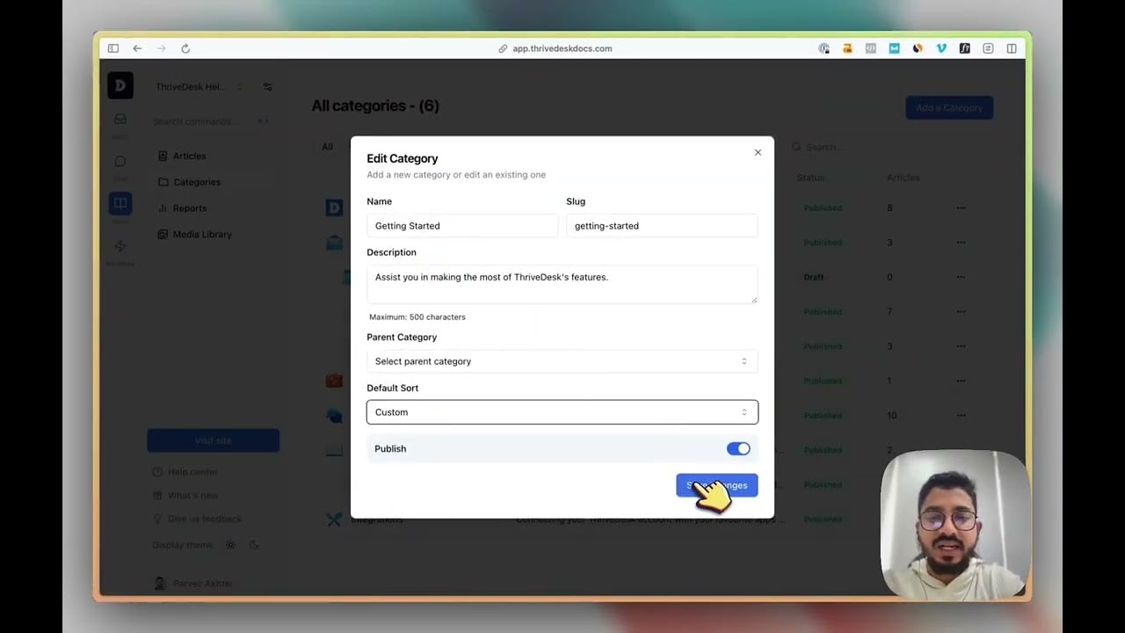Image resolution: width=1125 pixels, height=633 pixels.
Task: Click inside the Description text area
Action: click(x=562, y=284)
